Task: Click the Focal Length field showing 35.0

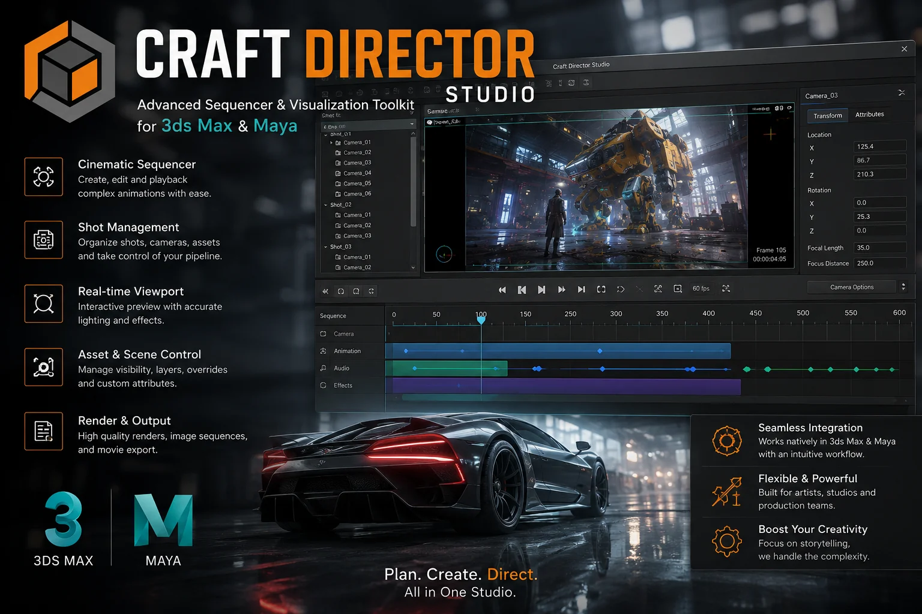Action: tap(879, 247)
